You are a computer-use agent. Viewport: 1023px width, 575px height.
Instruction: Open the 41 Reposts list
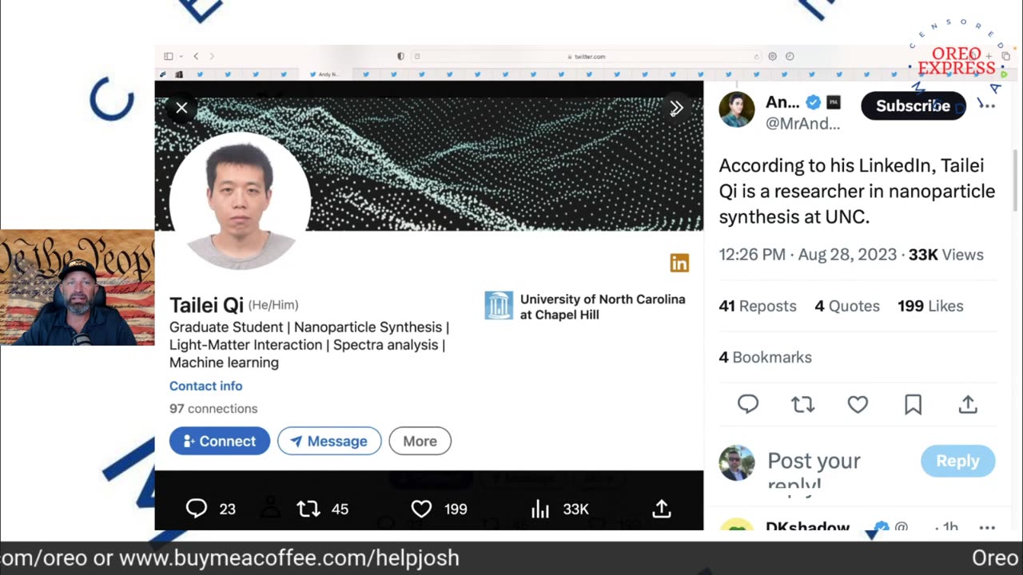[x=758, y=306]
